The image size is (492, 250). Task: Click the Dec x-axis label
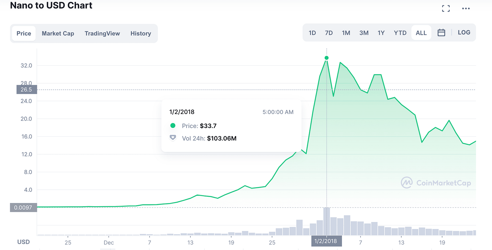pyautogui.click(x=109, y=242)
